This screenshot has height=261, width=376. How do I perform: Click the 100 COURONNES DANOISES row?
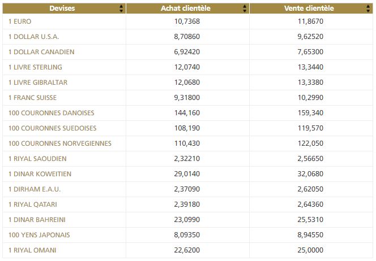tap(52, 113)
